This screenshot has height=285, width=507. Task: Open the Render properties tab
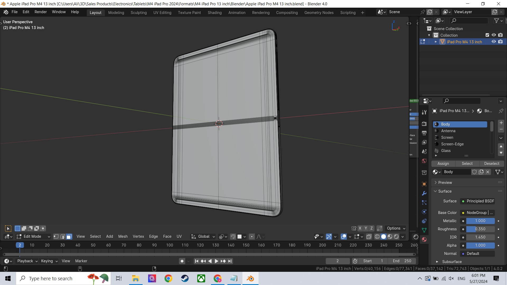[x=424, y=124]
